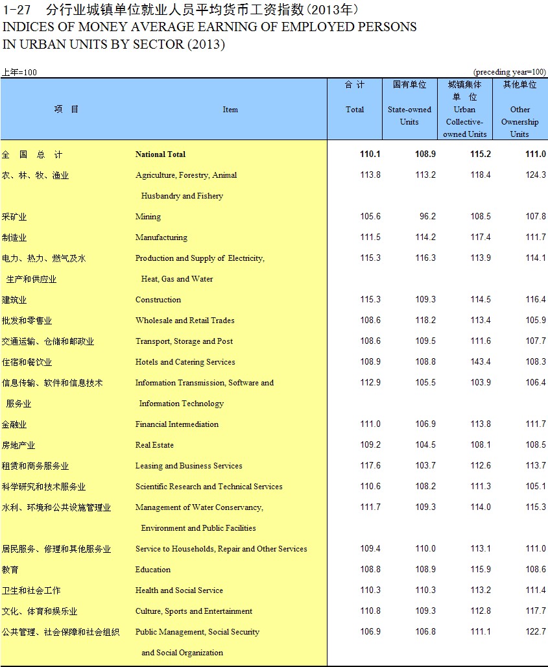Click the Mining row label
This screenshot has height=667, width=548.
pos(148,217)
